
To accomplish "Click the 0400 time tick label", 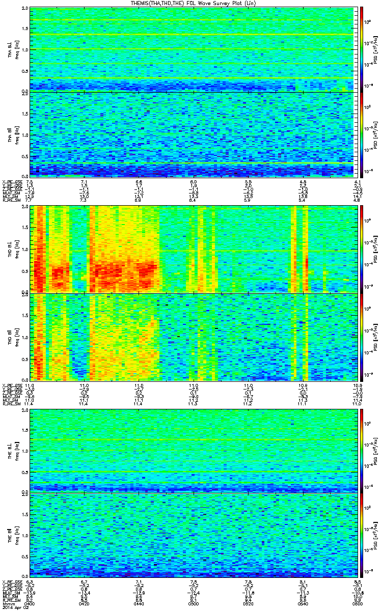I will [30, 604].
